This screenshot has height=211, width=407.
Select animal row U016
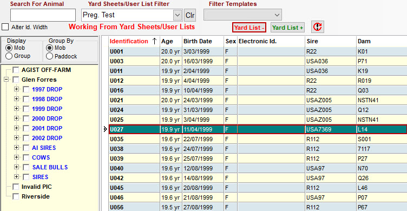tap(258, 90)
